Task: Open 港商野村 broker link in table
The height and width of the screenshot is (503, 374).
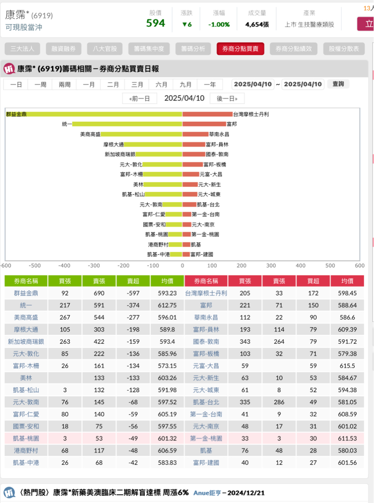Action: pos(26,451)
